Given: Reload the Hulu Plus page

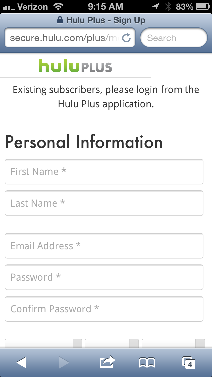Looking at the screenshot, I should click(x=127, y=38).
